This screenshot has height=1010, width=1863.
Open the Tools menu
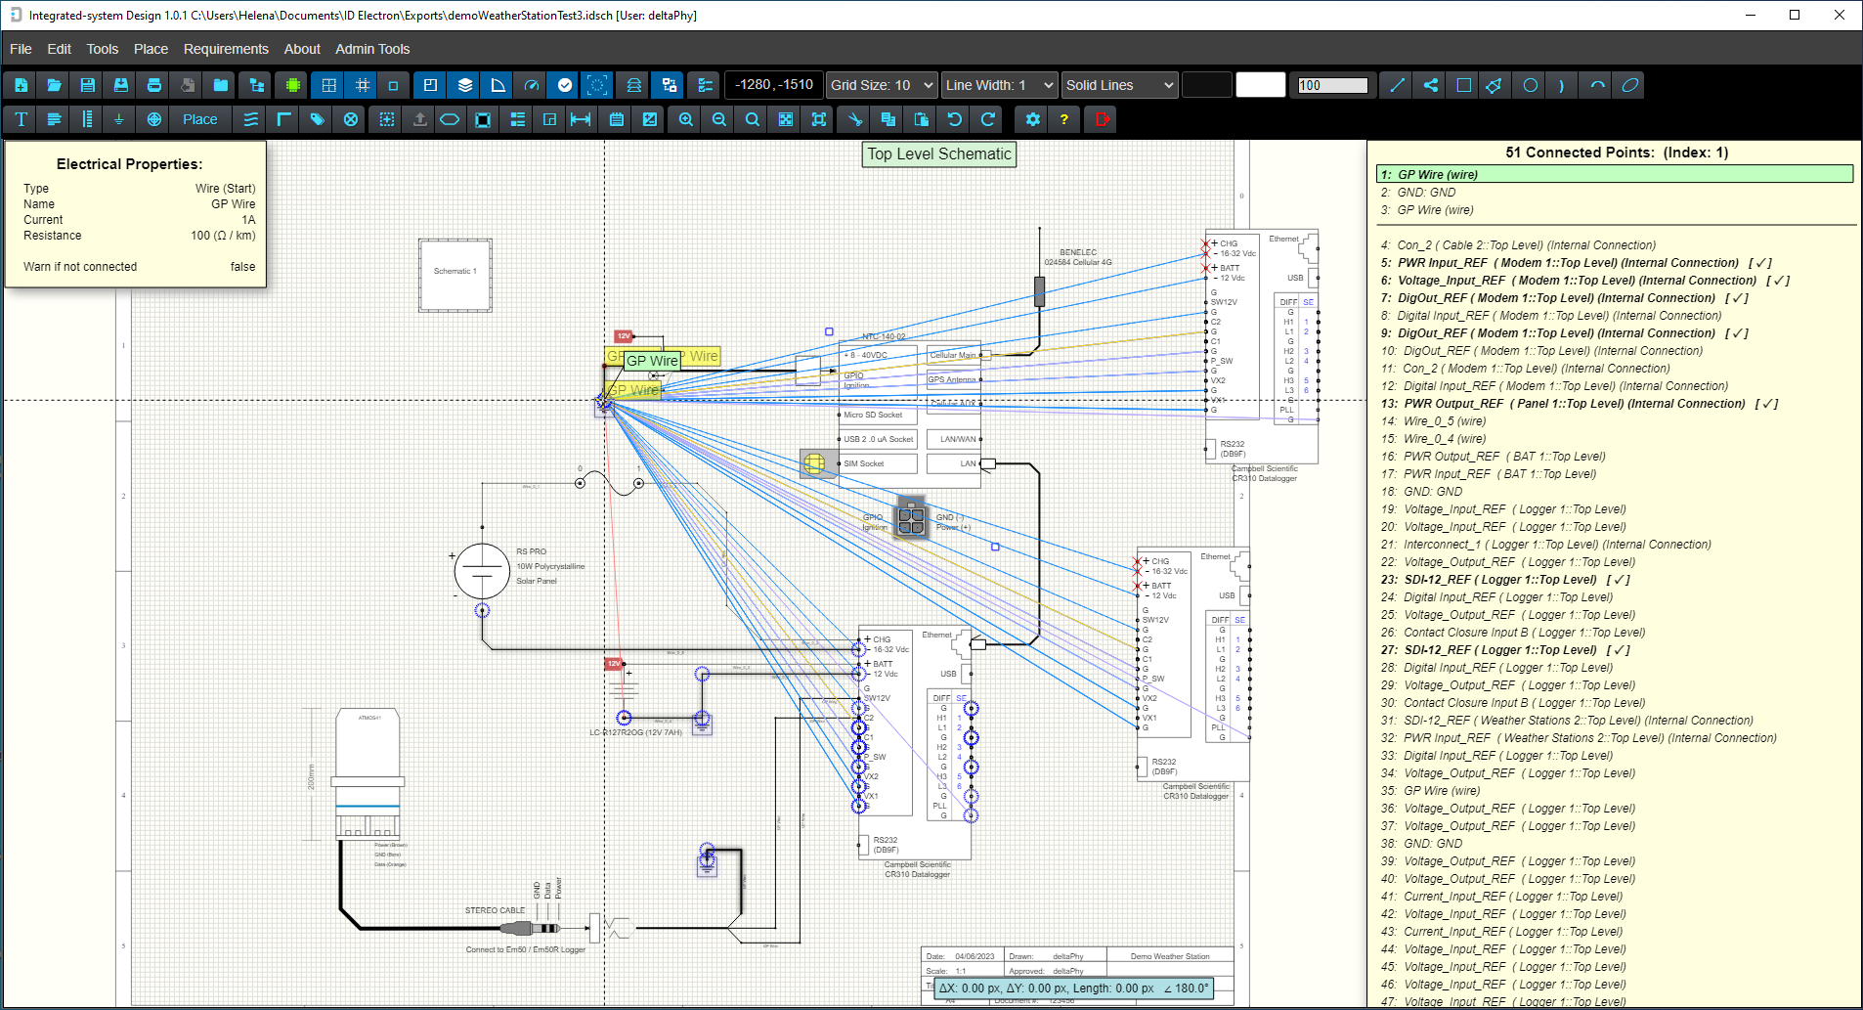coord(102,49)
